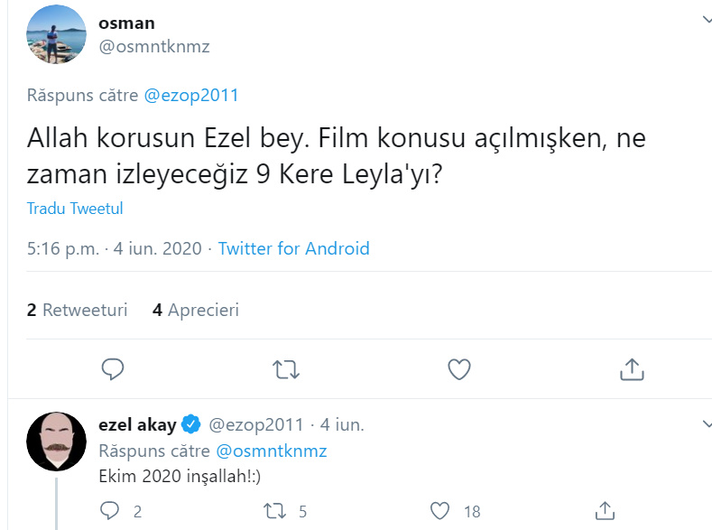Click ezel akay's verified badge
This screenshot has height=530, width=712.
(191, 423)
